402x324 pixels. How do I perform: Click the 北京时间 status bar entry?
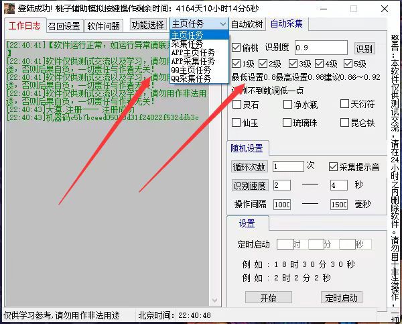tap(174, 315)
